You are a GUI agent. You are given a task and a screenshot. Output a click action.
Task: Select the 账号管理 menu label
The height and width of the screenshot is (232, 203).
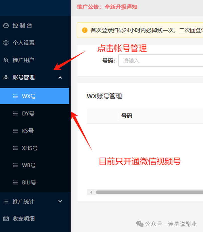[x=24, y=77]
